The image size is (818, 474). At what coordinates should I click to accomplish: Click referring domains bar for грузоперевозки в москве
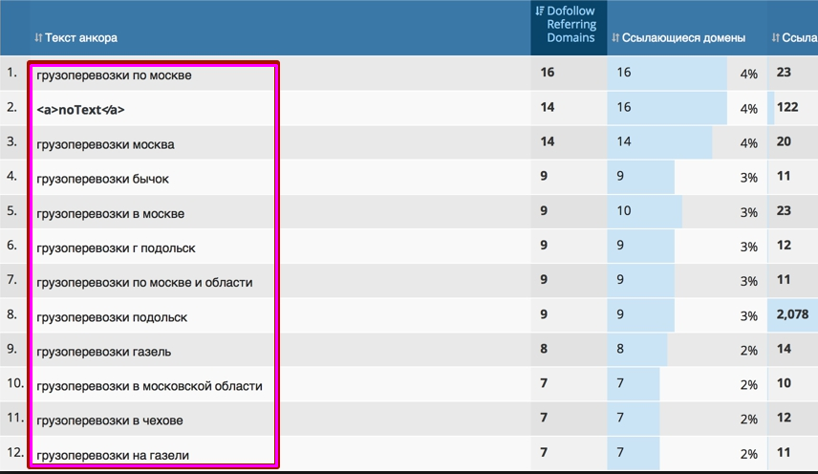tap(645, 212)
